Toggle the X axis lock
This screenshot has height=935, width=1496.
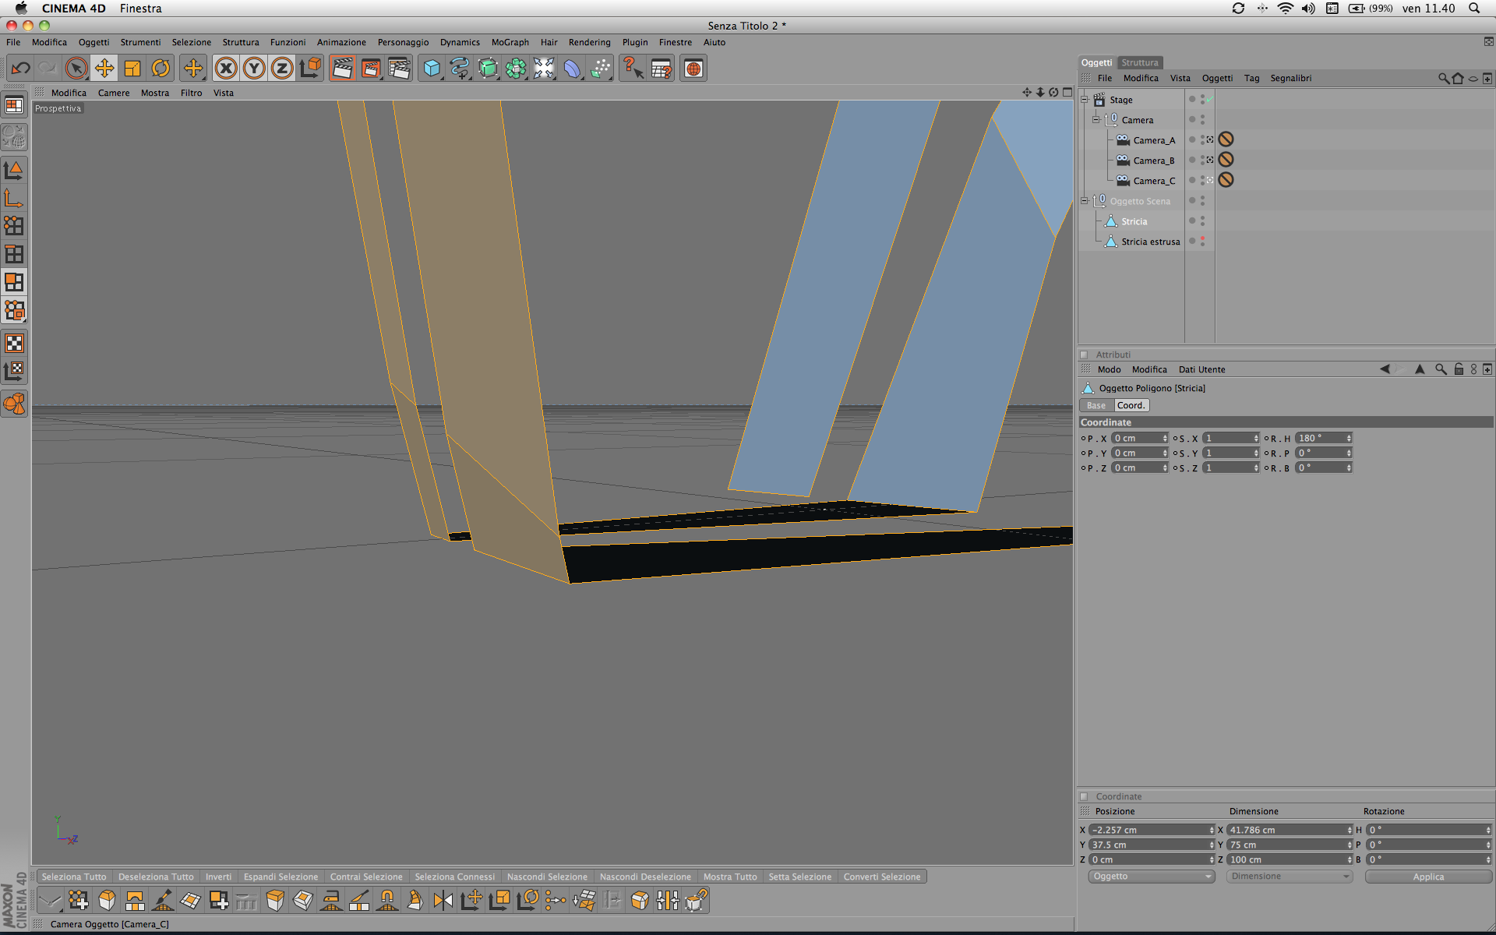[226, 69]
